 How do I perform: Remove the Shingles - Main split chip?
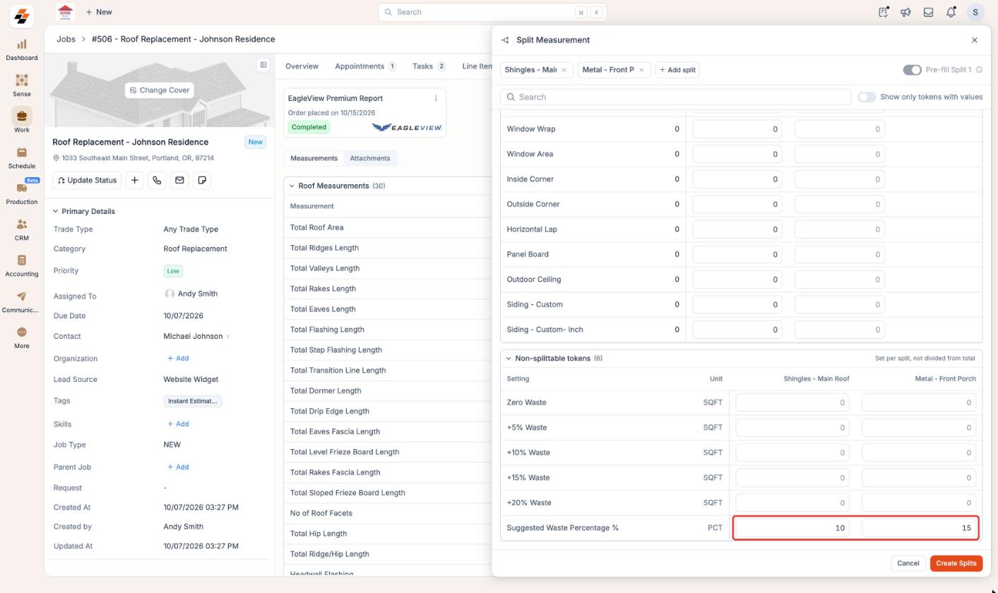coord(564,70)
